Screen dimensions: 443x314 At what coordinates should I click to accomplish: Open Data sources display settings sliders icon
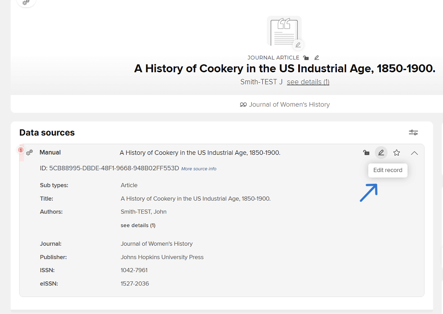coord(413,133)
